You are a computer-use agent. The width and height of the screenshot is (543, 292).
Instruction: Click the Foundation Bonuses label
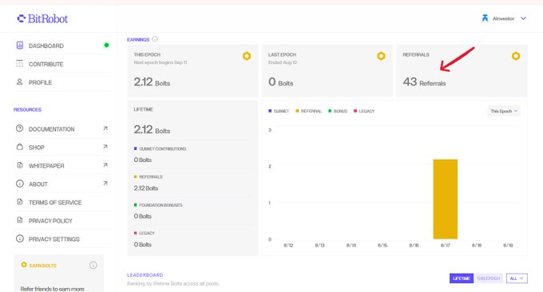pos(161,205)
